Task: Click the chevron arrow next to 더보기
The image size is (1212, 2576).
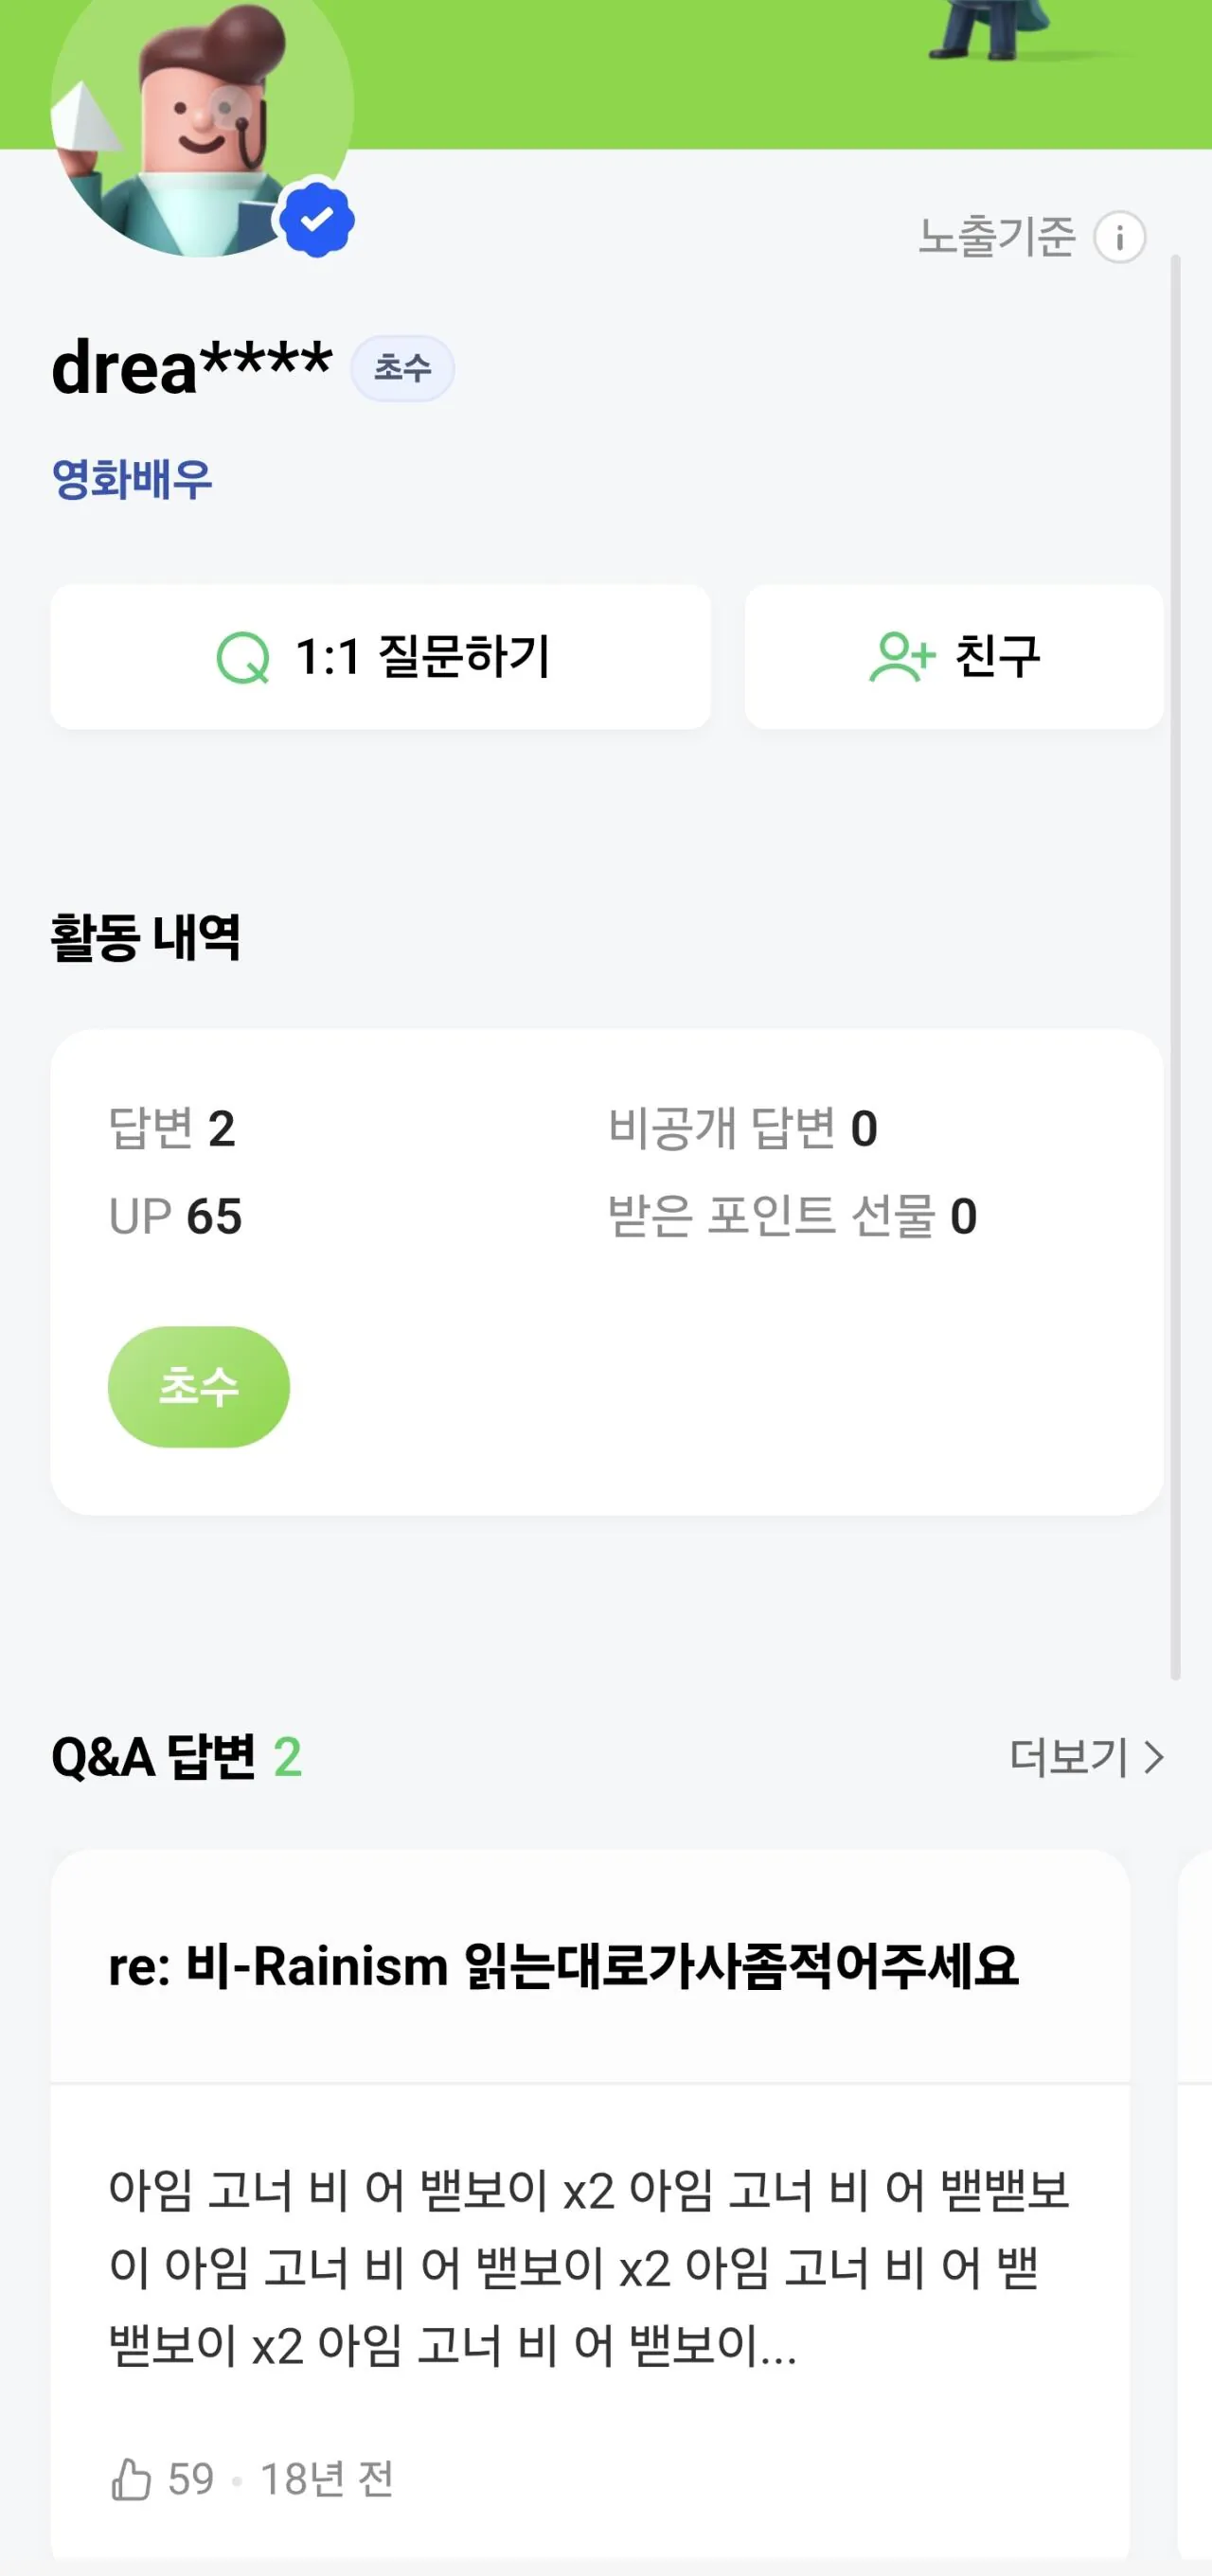Action: (1154, 1757)
